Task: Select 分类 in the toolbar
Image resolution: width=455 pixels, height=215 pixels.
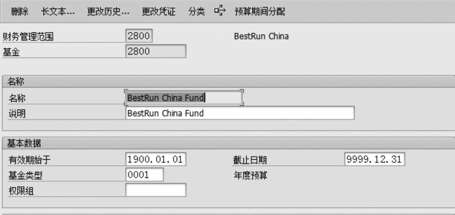Action: point(197,12)
